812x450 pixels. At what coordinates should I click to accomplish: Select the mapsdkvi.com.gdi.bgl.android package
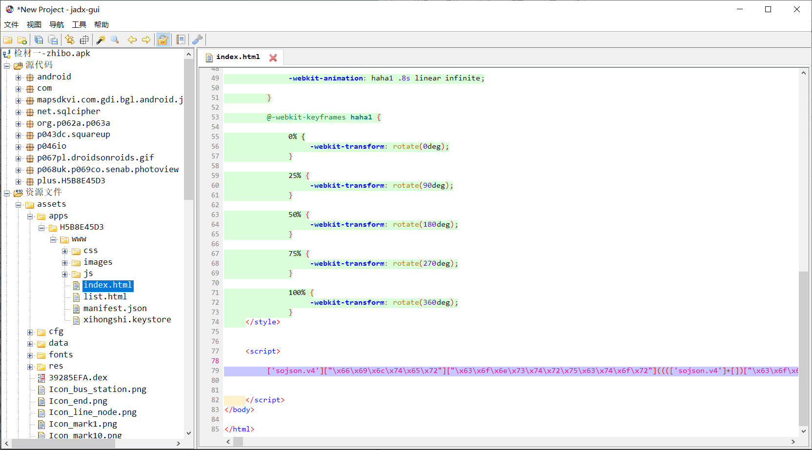click(110, 99)
